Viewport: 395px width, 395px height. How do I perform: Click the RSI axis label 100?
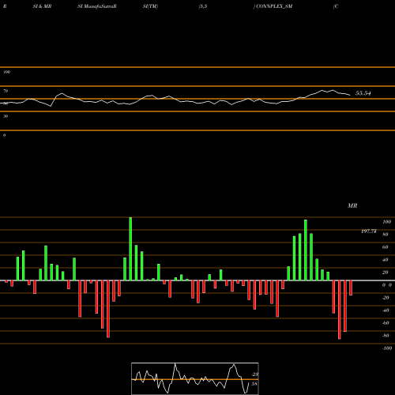coord(6,72)
